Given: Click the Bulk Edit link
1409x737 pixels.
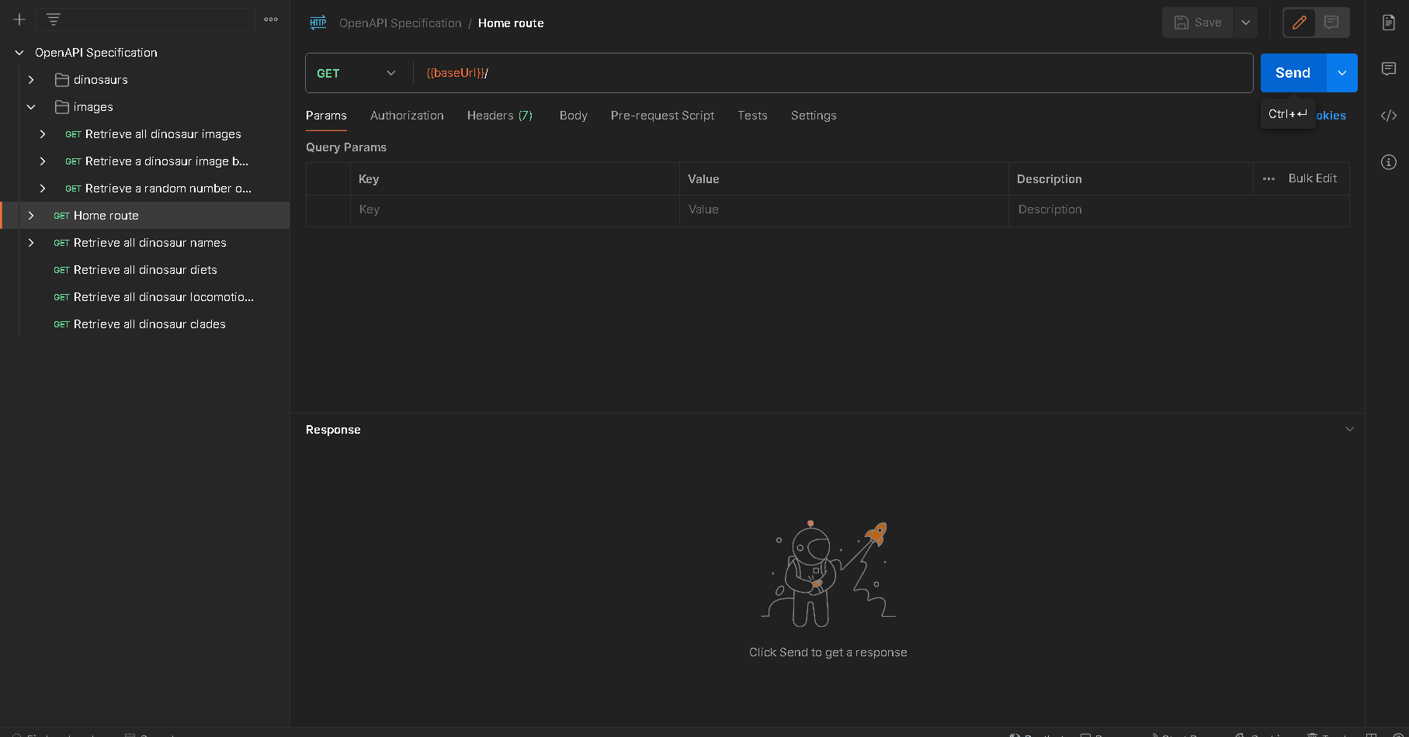Looking at the screenshot, I should tap(1312, 178).
